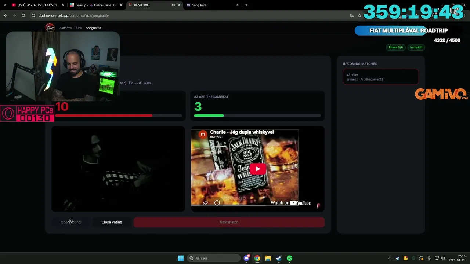Click the In match status badge

pyautogui.click(x=416, y=47)
